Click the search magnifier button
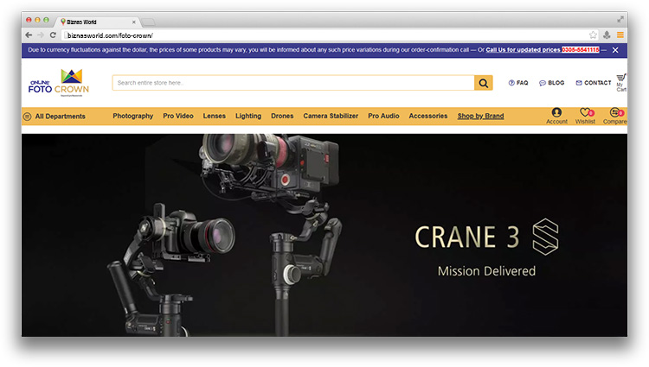 (x=483, y=83)
